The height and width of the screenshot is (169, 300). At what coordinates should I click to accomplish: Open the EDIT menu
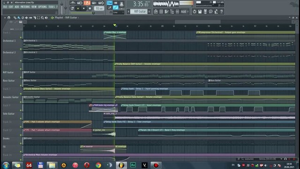(11, 7)
